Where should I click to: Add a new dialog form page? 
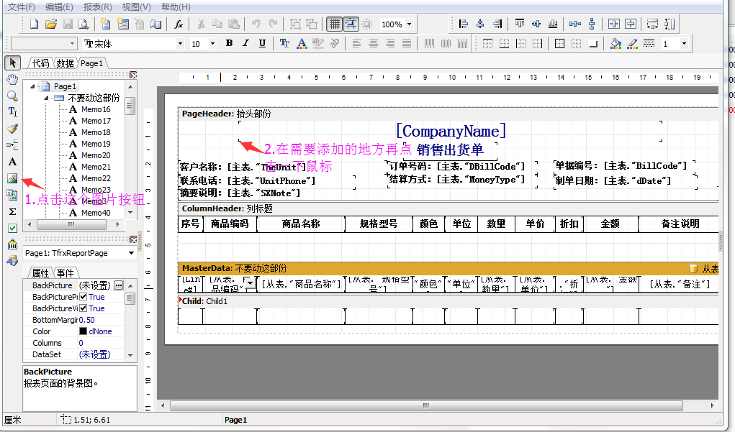pos(123,24)
